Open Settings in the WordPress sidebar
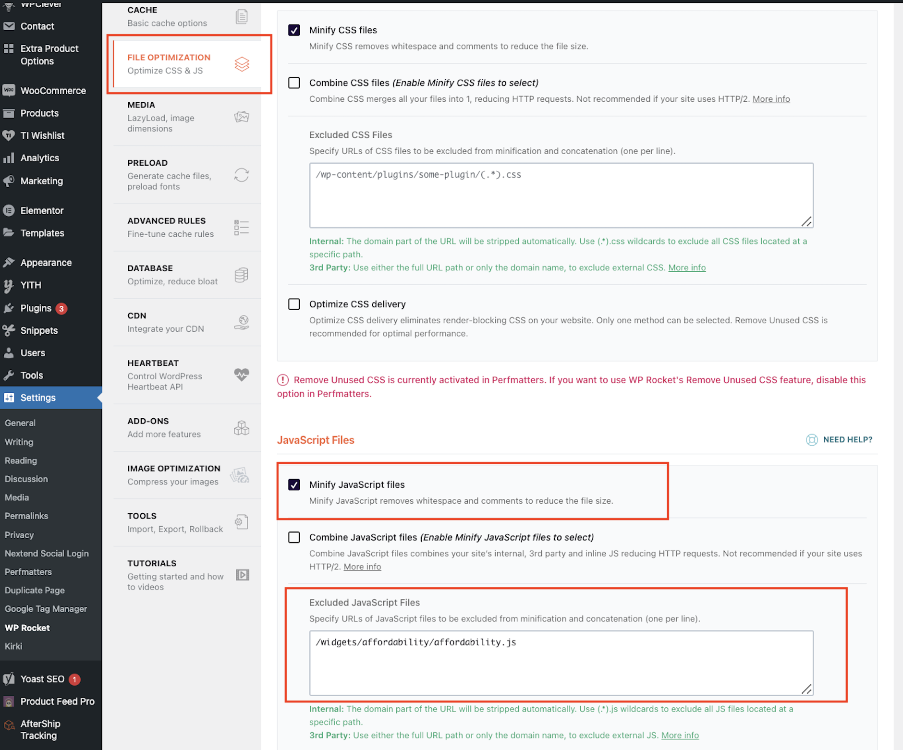This screenshot has width=903, height=750. tap(51, 398)
